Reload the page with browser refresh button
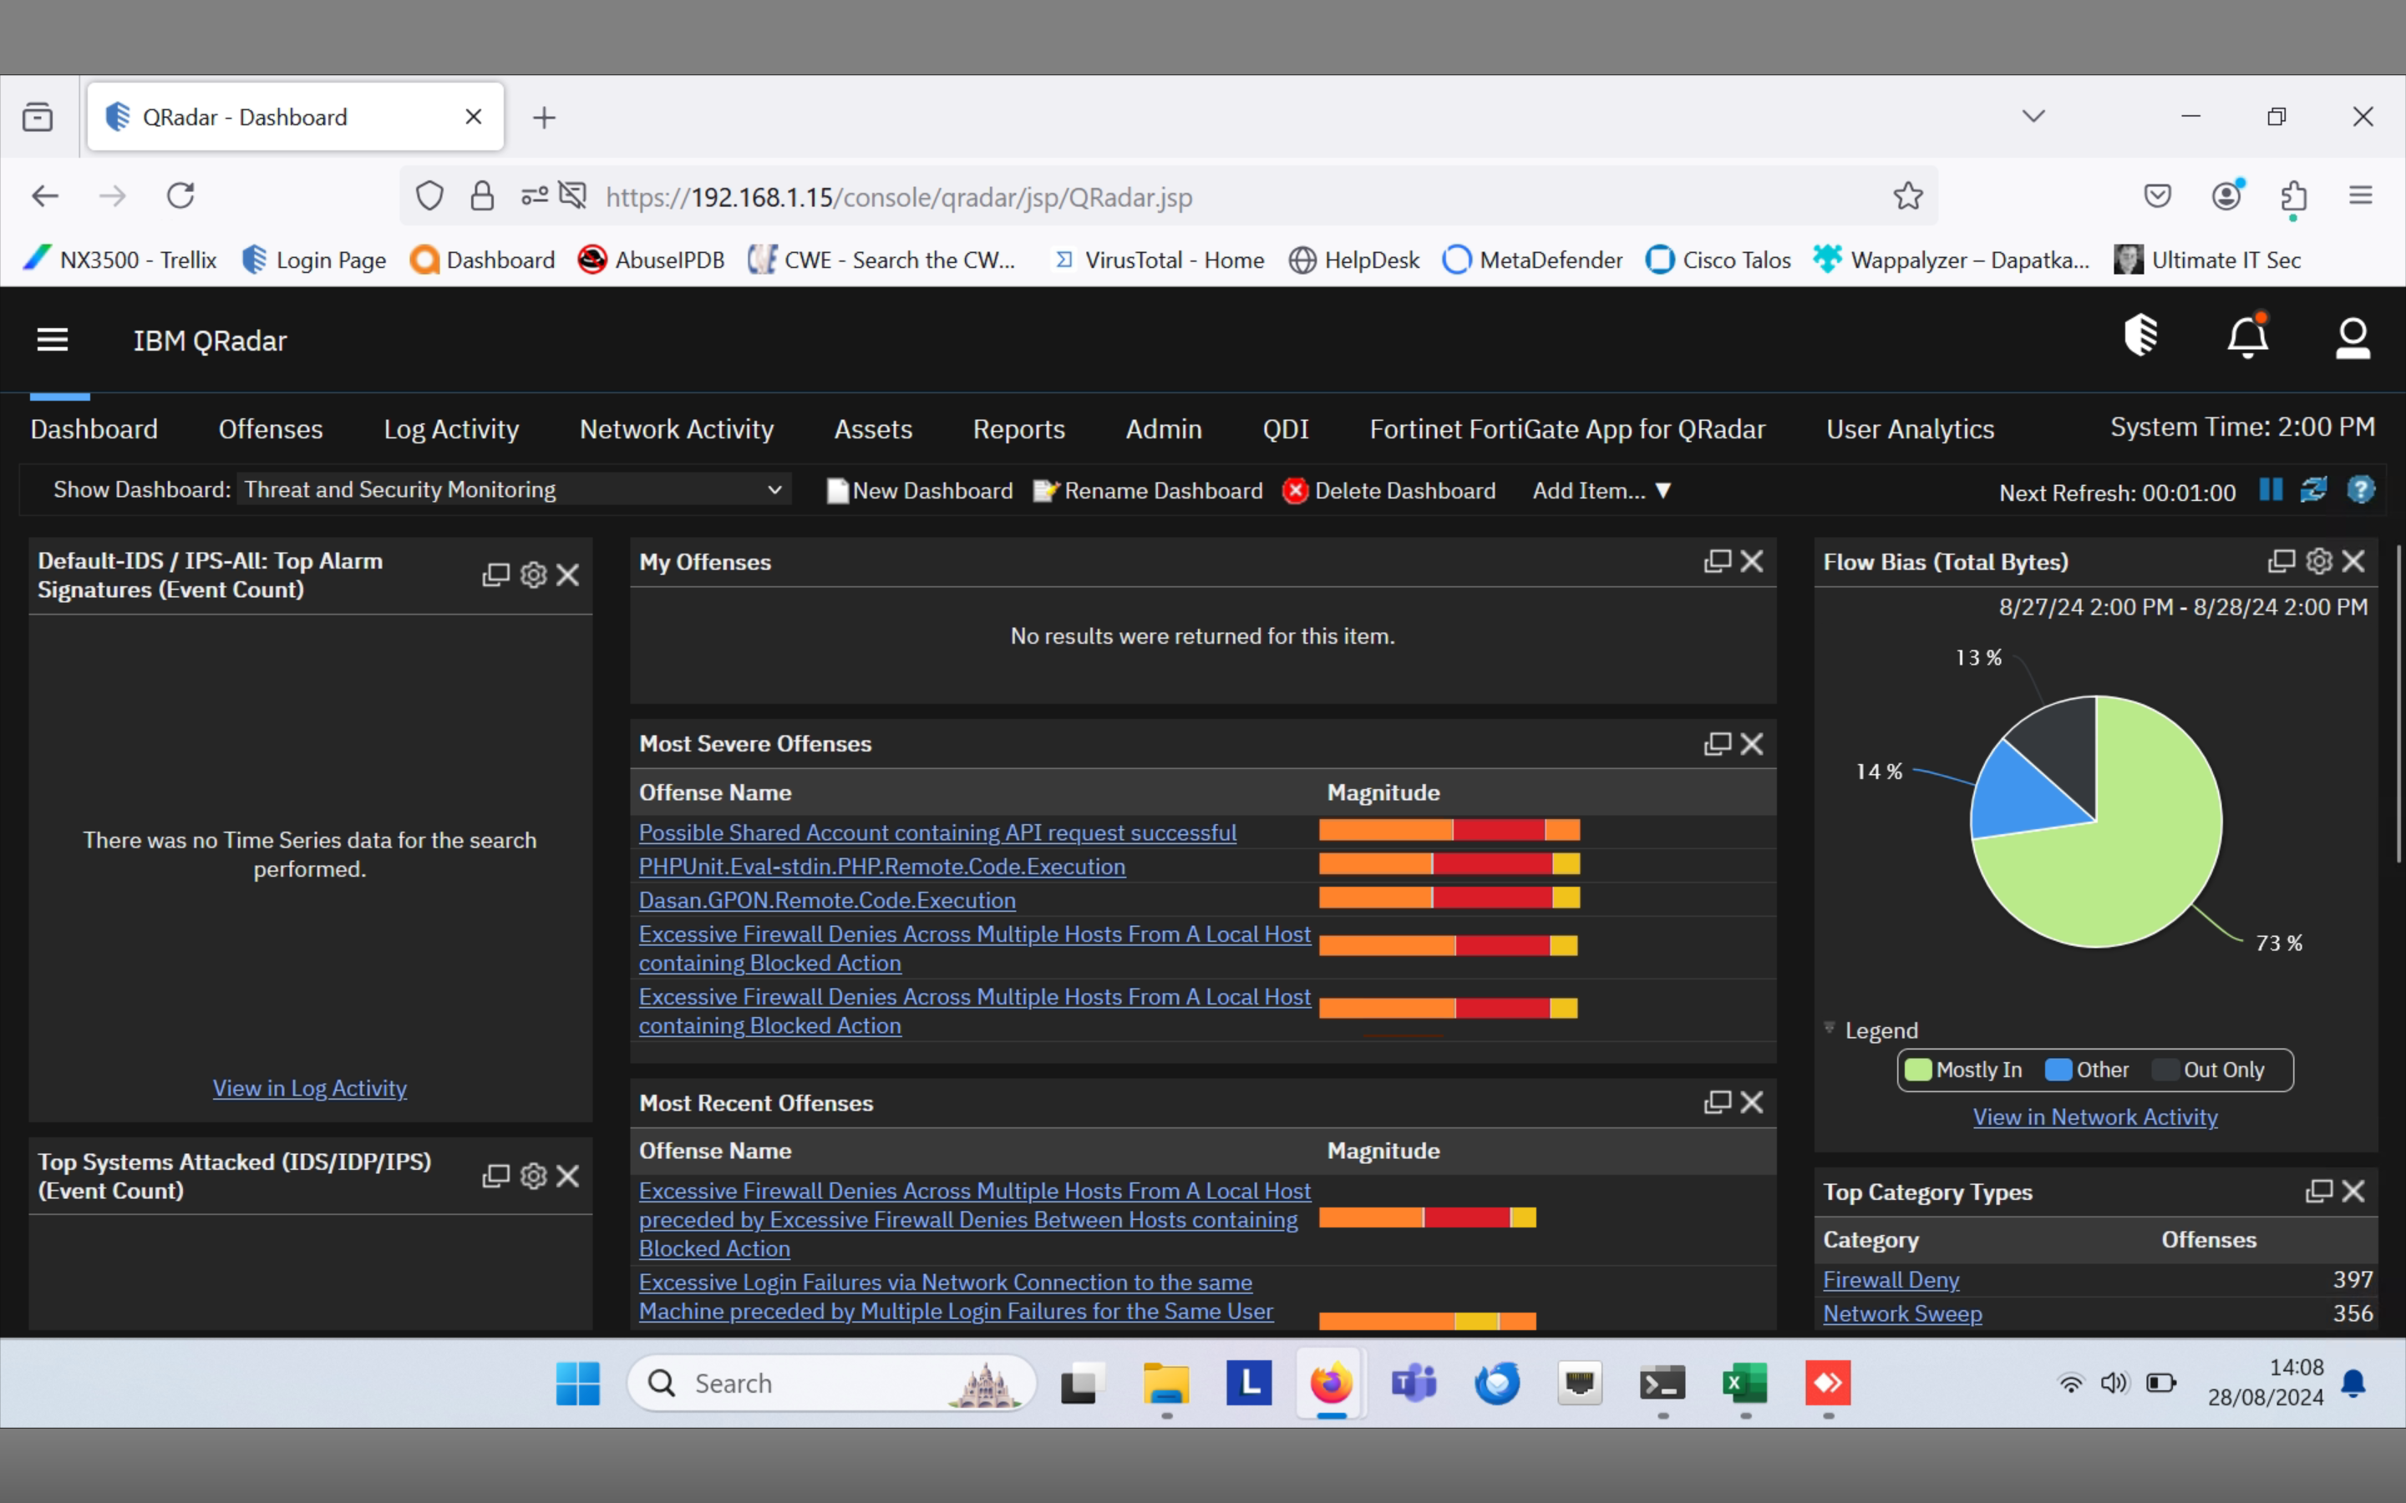This screenshot has height=1503, width=2406. tap(180, 196)
